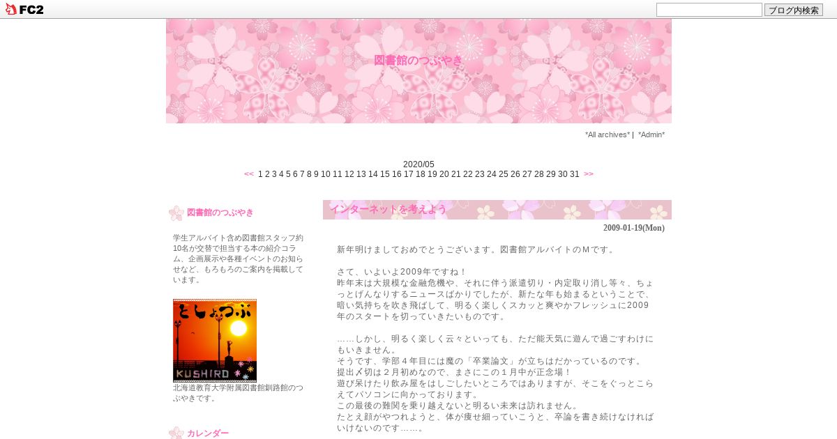
Task: Click the line さて、いよいよ2009年ですね！
Action: click(x=402, y=272)
